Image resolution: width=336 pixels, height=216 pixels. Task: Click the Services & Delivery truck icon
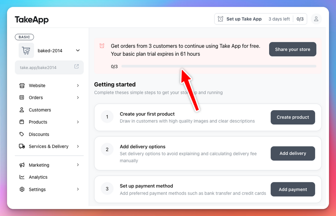click(x=22, y=146)
